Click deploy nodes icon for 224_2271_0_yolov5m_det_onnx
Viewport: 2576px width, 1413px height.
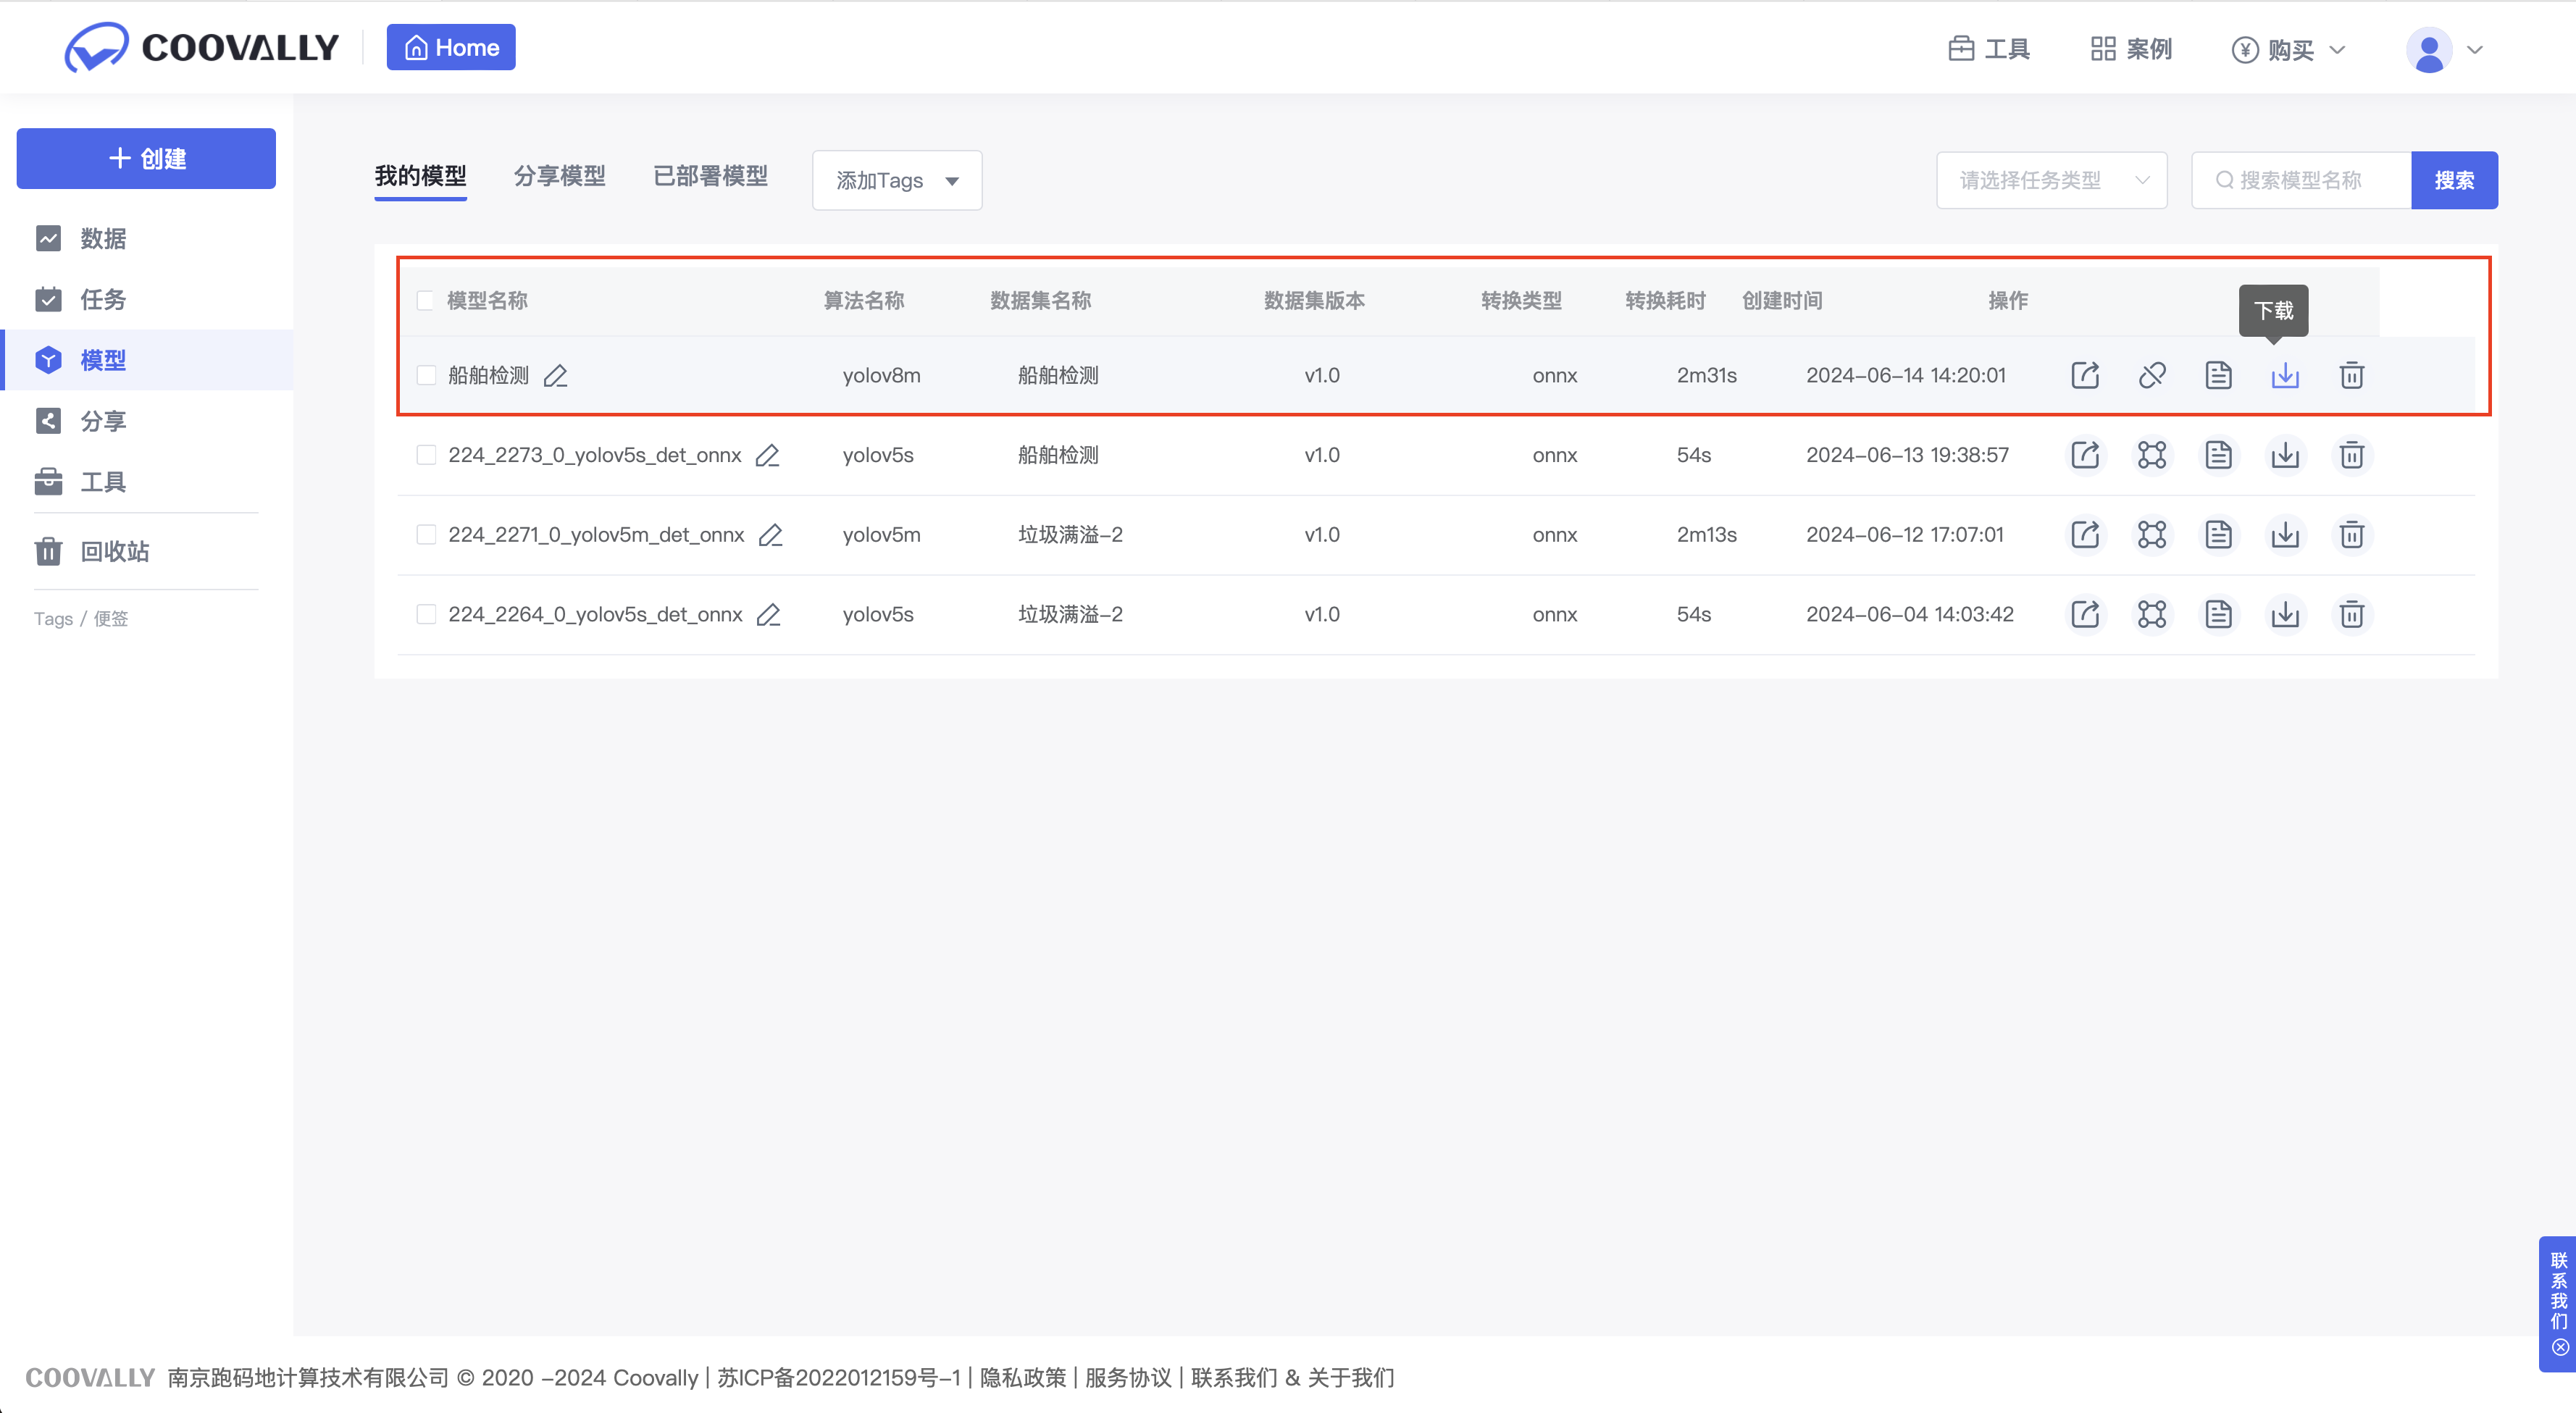[2152, 534]
